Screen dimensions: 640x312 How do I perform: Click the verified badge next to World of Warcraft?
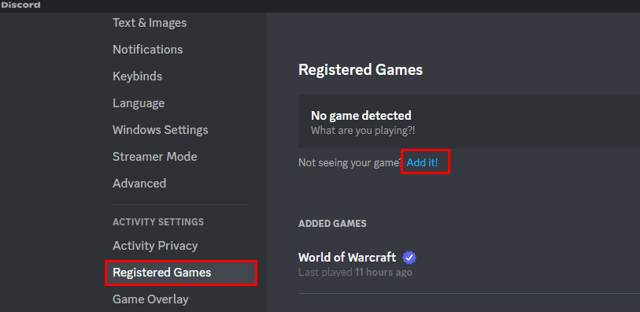pyautogui.click(x=409, y=258)
